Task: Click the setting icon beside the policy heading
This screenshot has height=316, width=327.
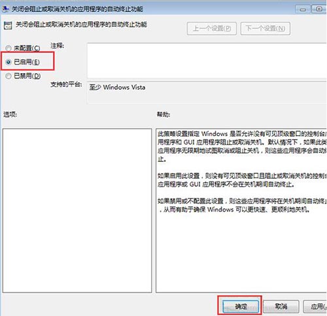Action: pos(8,25)
